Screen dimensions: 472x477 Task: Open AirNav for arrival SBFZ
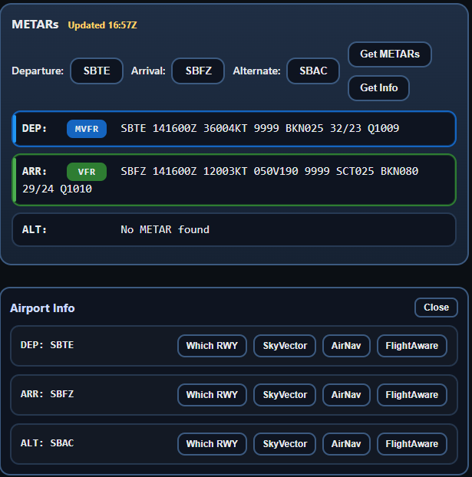(x=346, y=395)
